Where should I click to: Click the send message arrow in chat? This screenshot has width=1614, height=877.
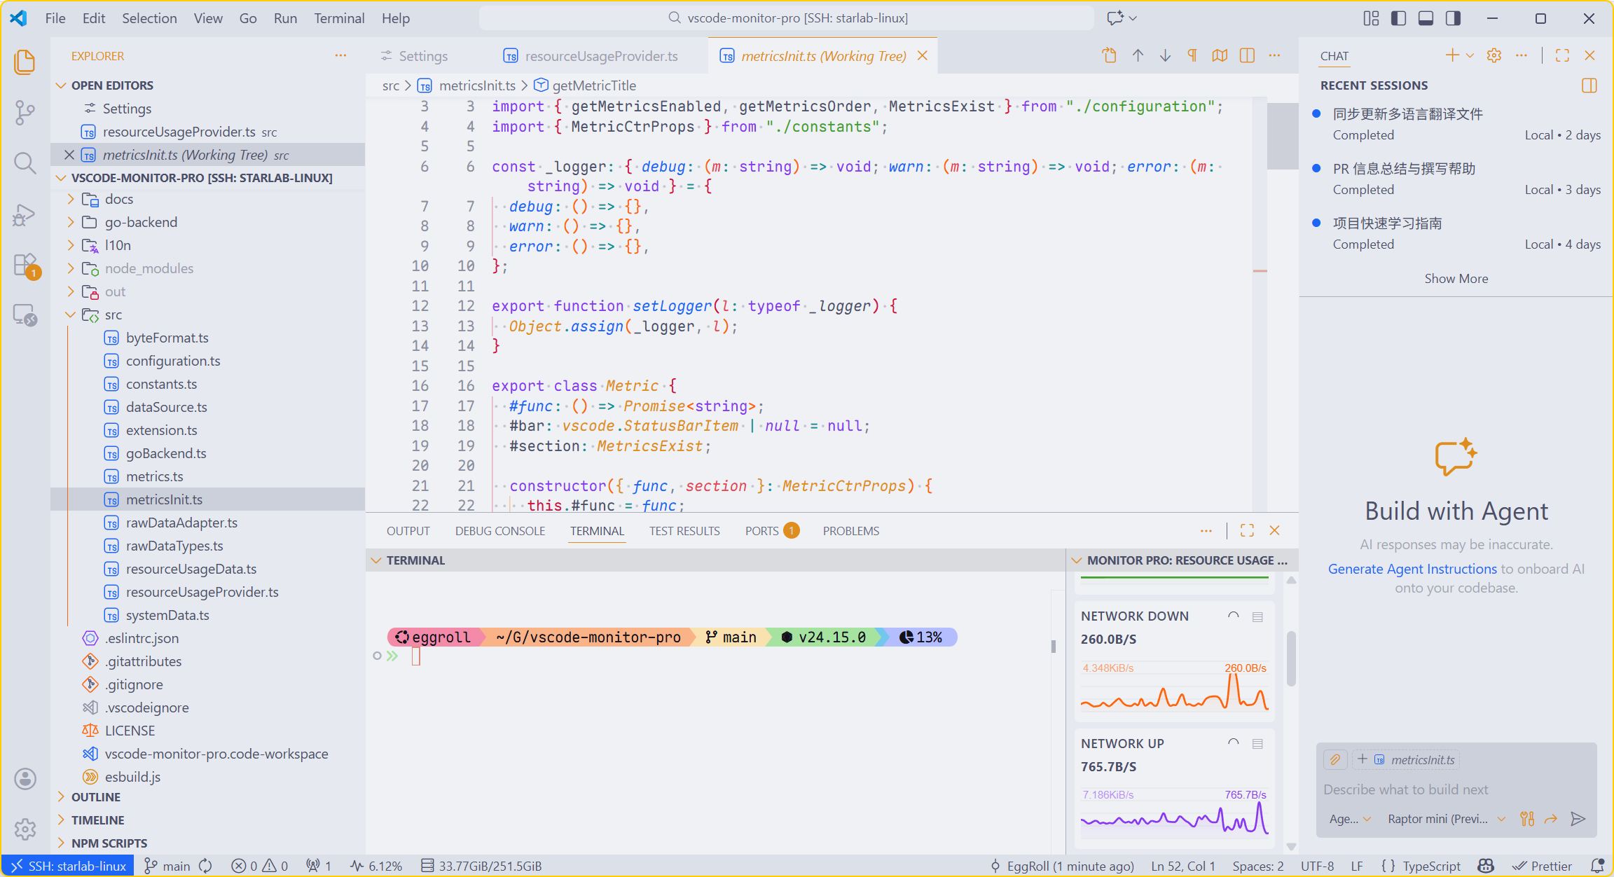pyautogui.click(x=1578, y=819)
